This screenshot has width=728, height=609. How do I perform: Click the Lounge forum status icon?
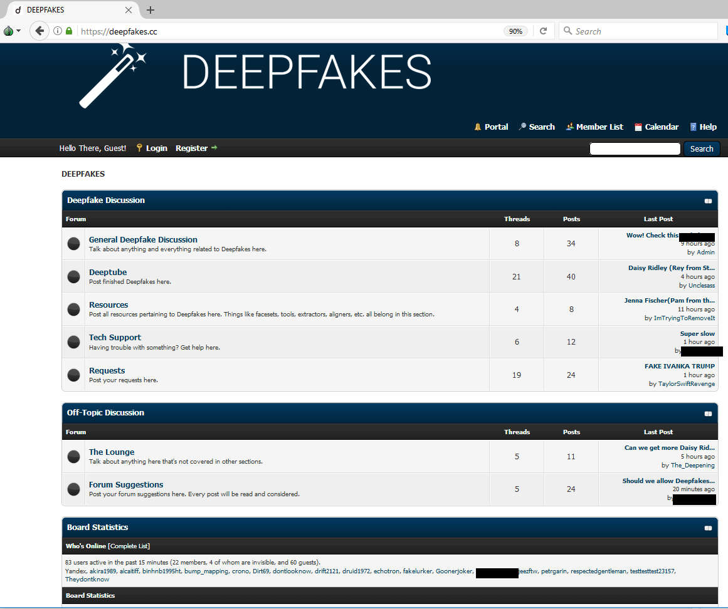(x=74, y=456)
